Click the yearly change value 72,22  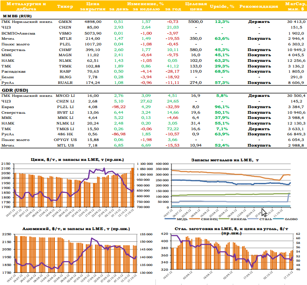(173, 129)
